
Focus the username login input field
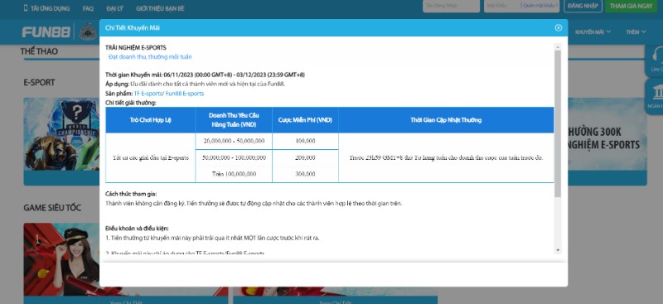[451, 6]
